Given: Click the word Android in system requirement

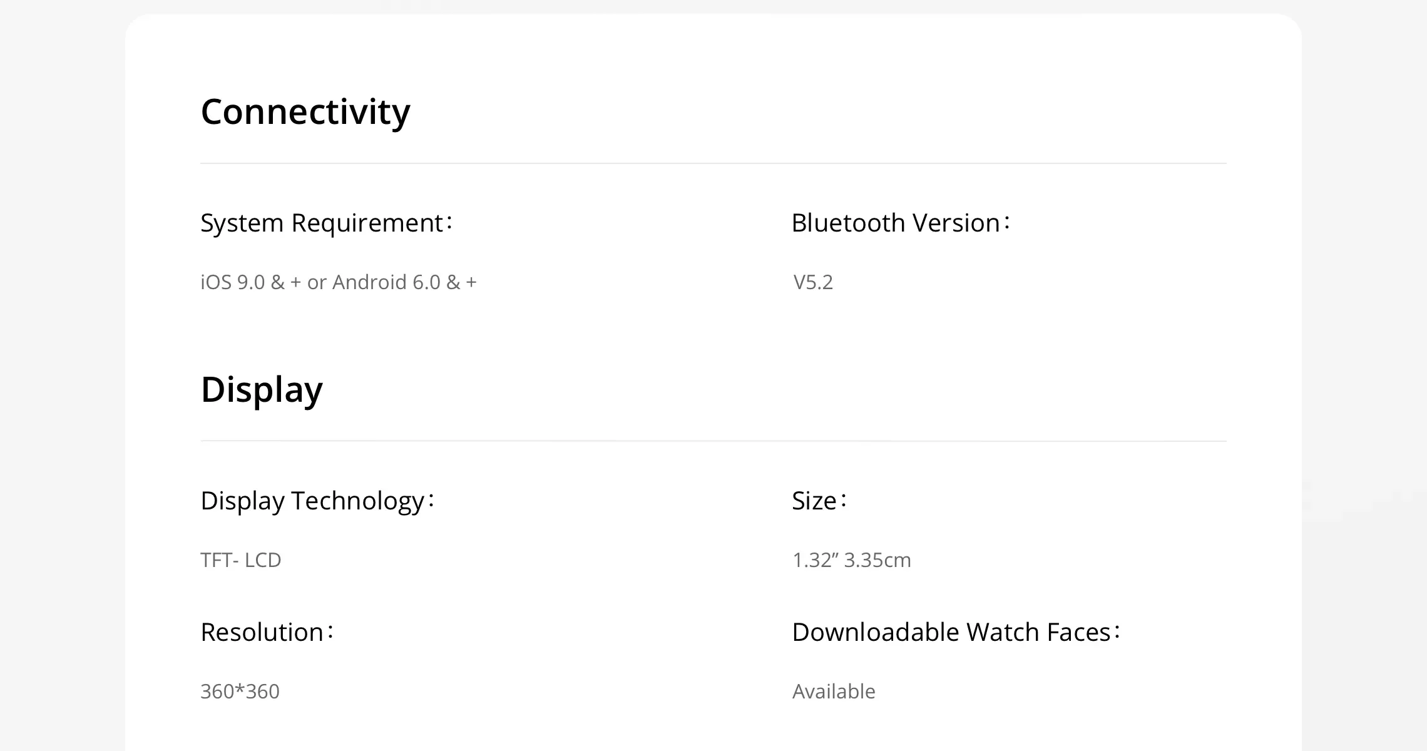Looking at the screenshot, I should [x=369, y=282].
